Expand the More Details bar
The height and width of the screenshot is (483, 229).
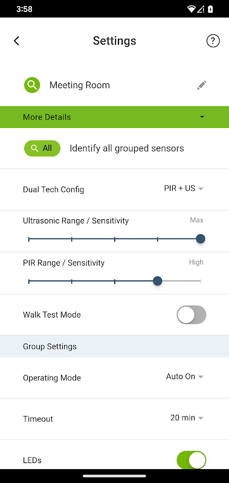[x=114, y=117]
